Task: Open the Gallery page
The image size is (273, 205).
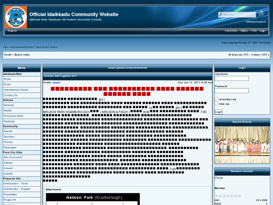Action: click(x=244, y=31)
